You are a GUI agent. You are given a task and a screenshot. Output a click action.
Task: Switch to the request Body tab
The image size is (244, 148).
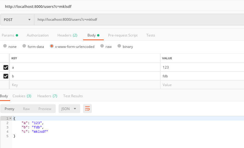93,35
